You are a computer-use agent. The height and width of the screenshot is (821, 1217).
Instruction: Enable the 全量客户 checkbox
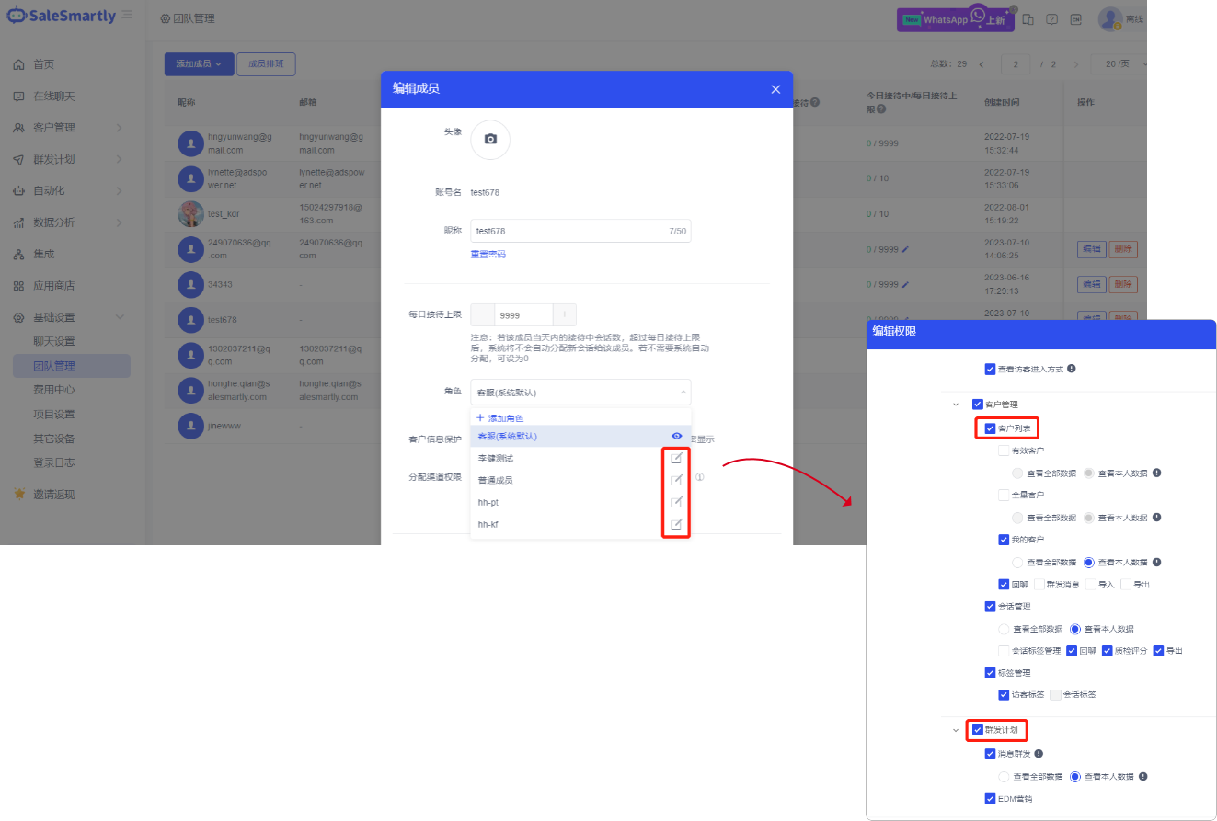coord(1004,495)
